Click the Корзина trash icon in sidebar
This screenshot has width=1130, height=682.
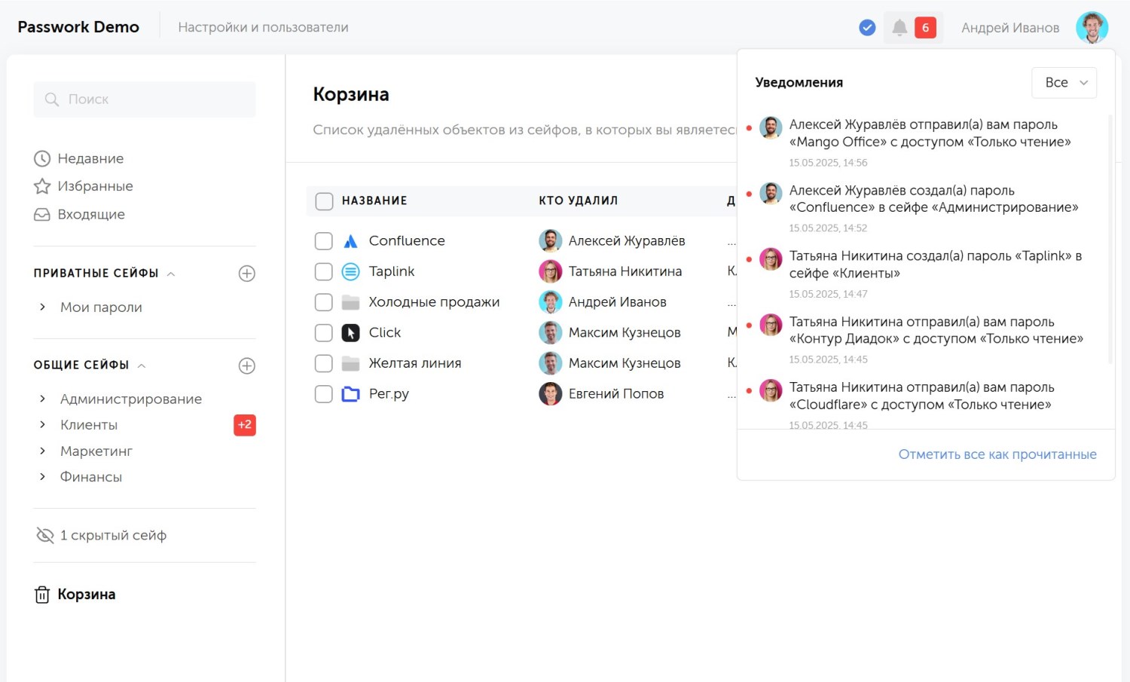coord(43,595)
